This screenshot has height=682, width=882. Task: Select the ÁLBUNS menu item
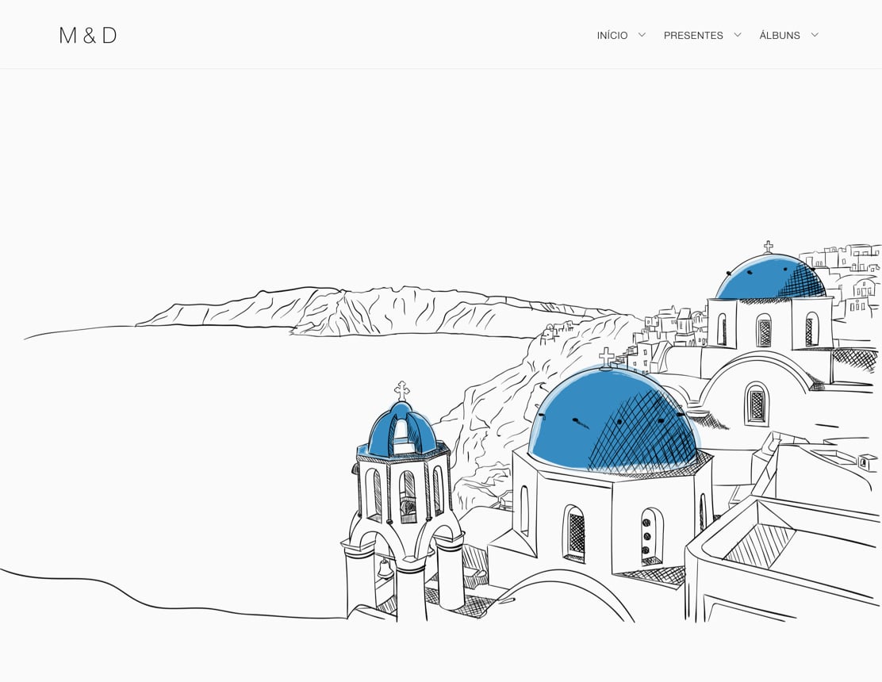(x=780, y=35)
